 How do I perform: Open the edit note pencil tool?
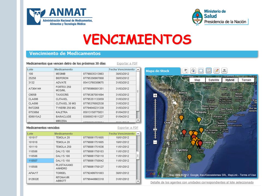[x=216, y=71]
